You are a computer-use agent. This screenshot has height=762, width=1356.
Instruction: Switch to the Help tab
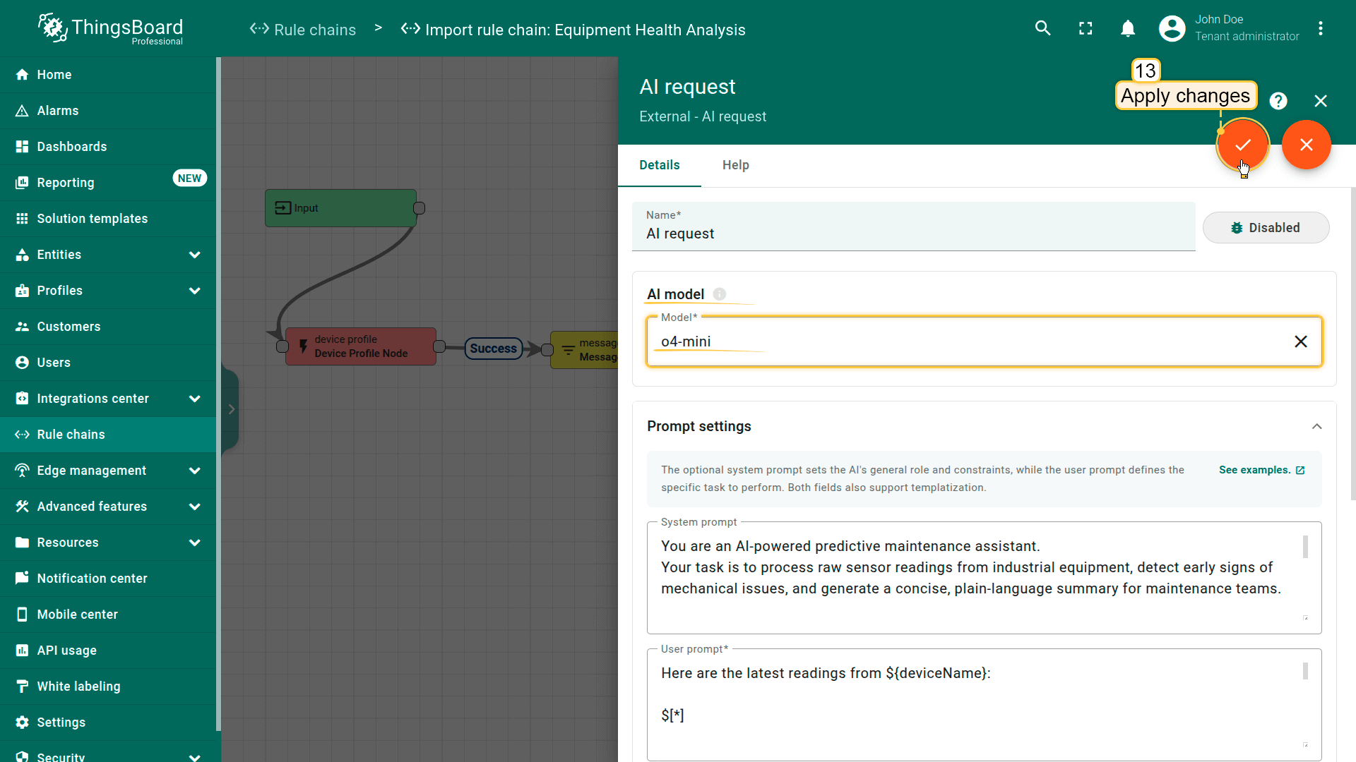[736, 165]
